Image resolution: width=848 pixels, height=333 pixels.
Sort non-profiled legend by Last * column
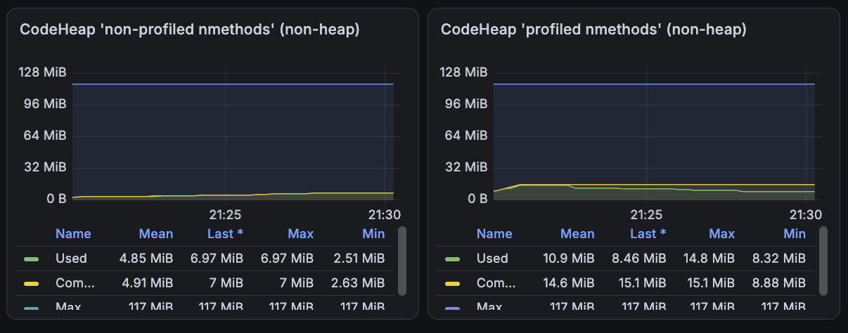click(225, 234)
